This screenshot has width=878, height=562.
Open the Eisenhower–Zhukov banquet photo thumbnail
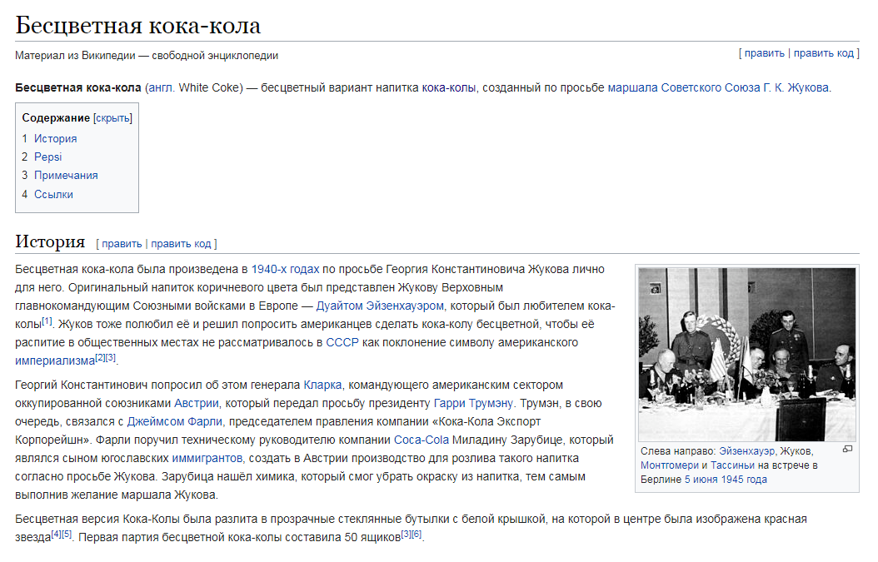747,355
